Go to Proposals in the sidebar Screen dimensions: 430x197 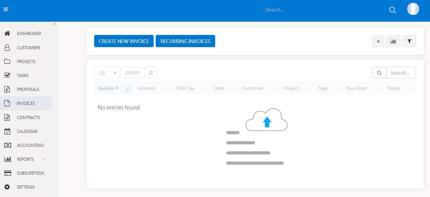[28, 90]
